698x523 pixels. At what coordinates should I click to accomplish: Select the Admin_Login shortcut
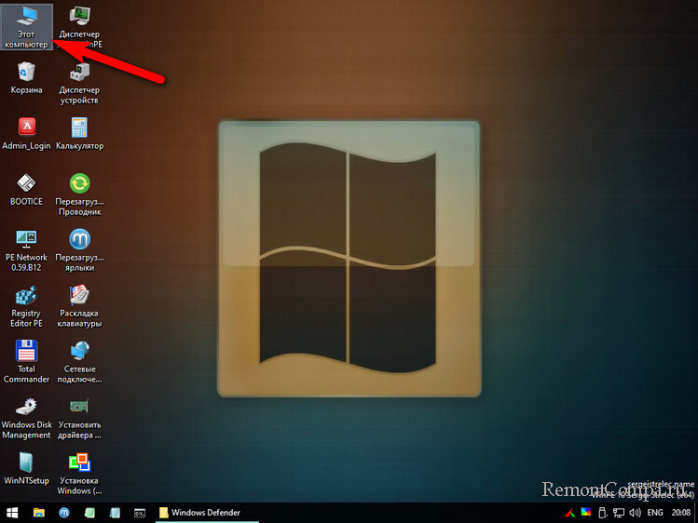[26, 134]
